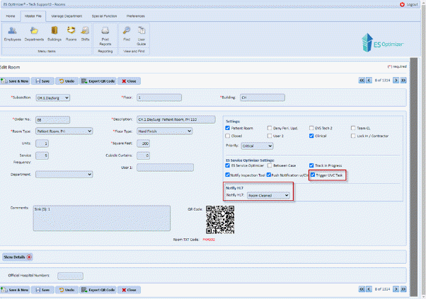
Task: Enable the Between Case checkbox
Action: tap(269, 165)
